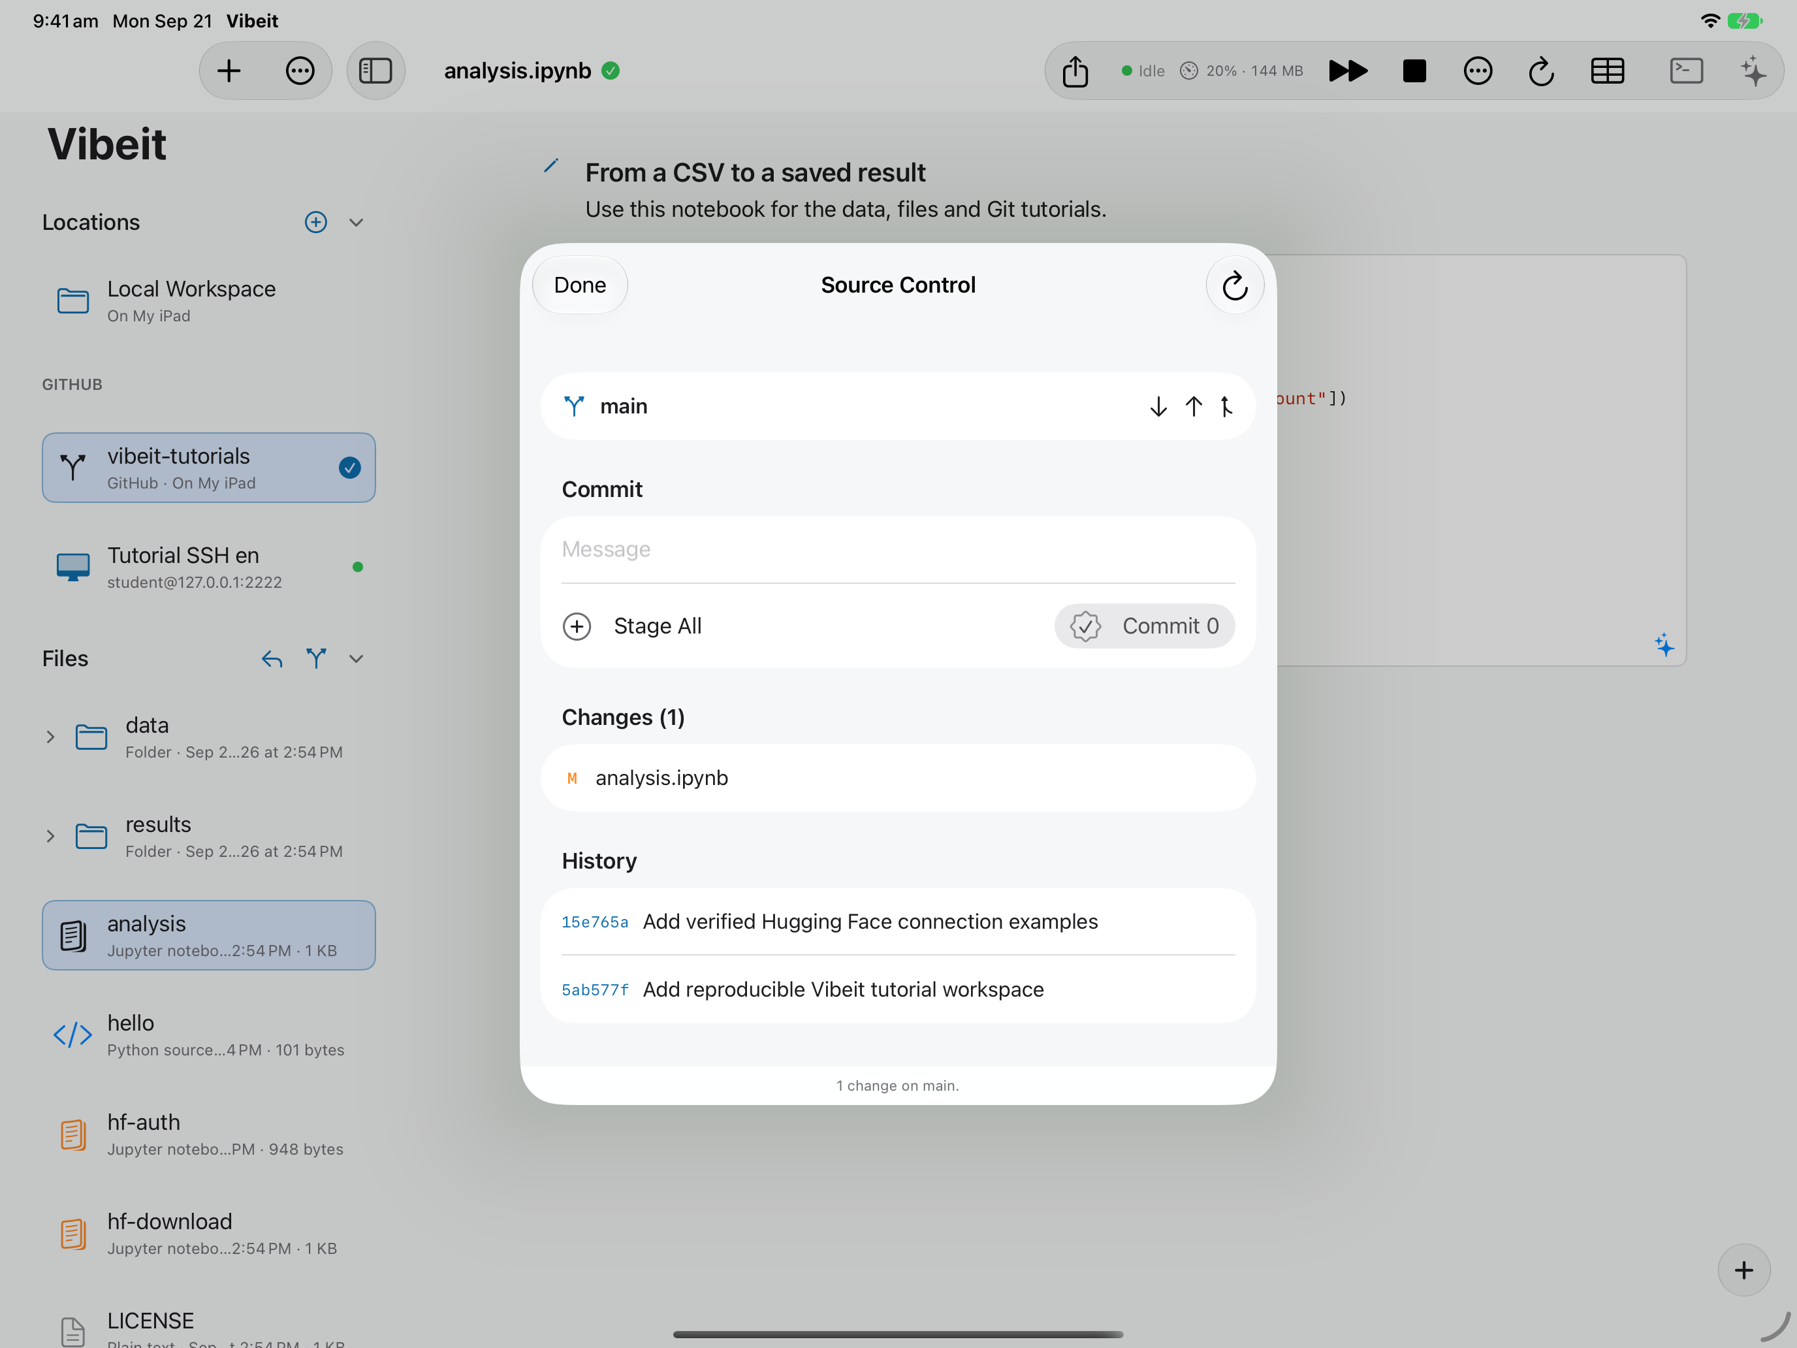This screenshot has height=1348, width=1797.
Task: Pull changes with down arrow icon
Action: (x=1158, y=406)
